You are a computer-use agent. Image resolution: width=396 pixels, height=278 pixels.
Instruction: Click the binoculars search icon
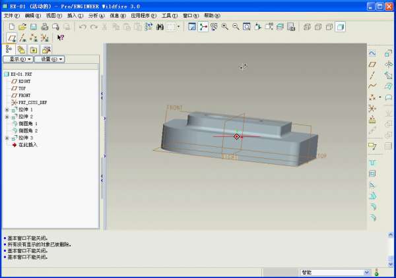point(159,27)
